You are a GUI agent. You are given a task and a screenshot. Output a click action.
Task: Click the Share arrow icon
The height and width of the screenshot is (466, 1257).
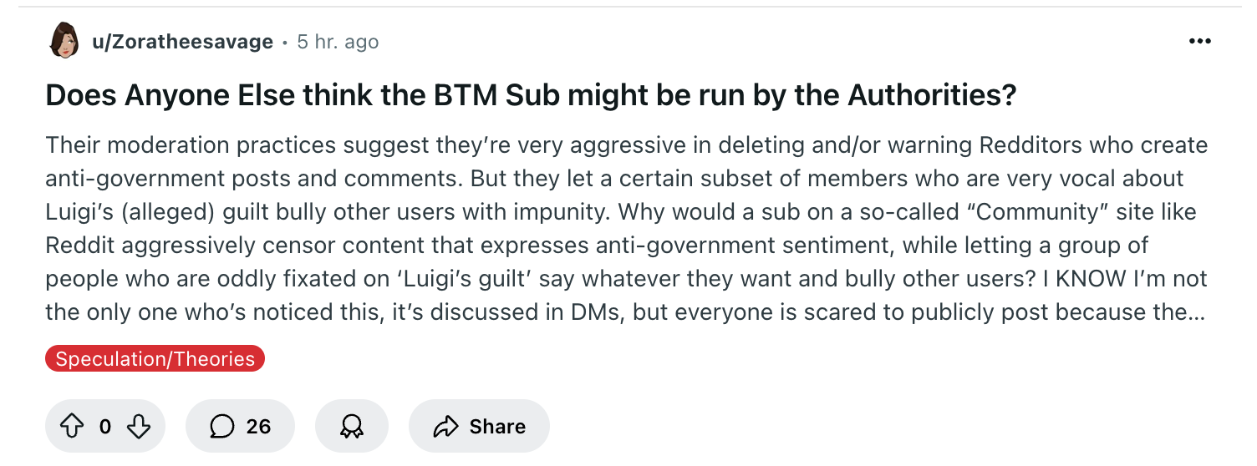point(446,427)
